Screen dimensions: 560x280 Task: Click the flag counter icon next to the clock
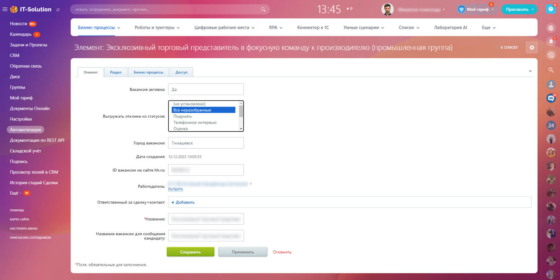[x=349, y=9]
